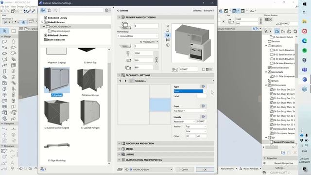Screen dimensions: 311x175
Task: Select Ci Cabinet Corner thumbnail
Action: 90,80
